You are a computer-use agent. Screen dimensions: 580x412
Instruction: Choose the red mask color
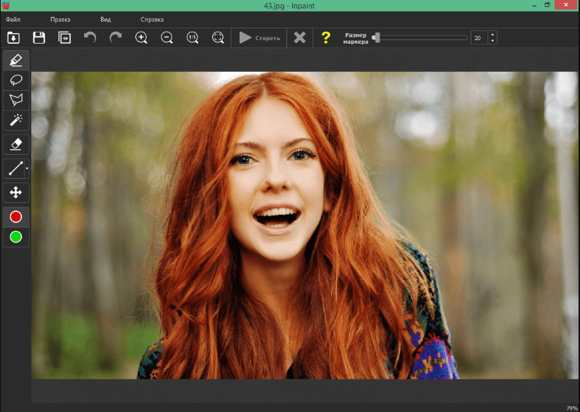16,217
